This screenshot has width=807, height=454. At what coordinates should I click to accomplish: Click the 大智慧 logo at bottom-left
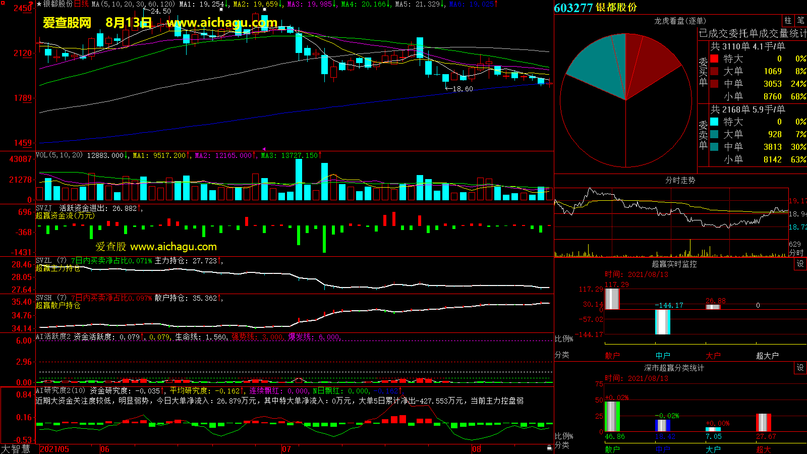16,448
